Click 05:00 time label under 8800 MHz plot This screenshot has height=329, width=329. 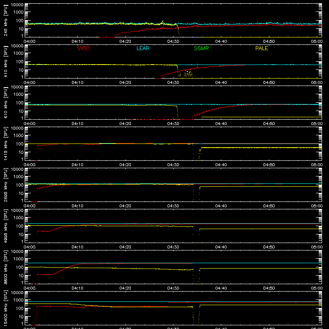coord(317,288)
